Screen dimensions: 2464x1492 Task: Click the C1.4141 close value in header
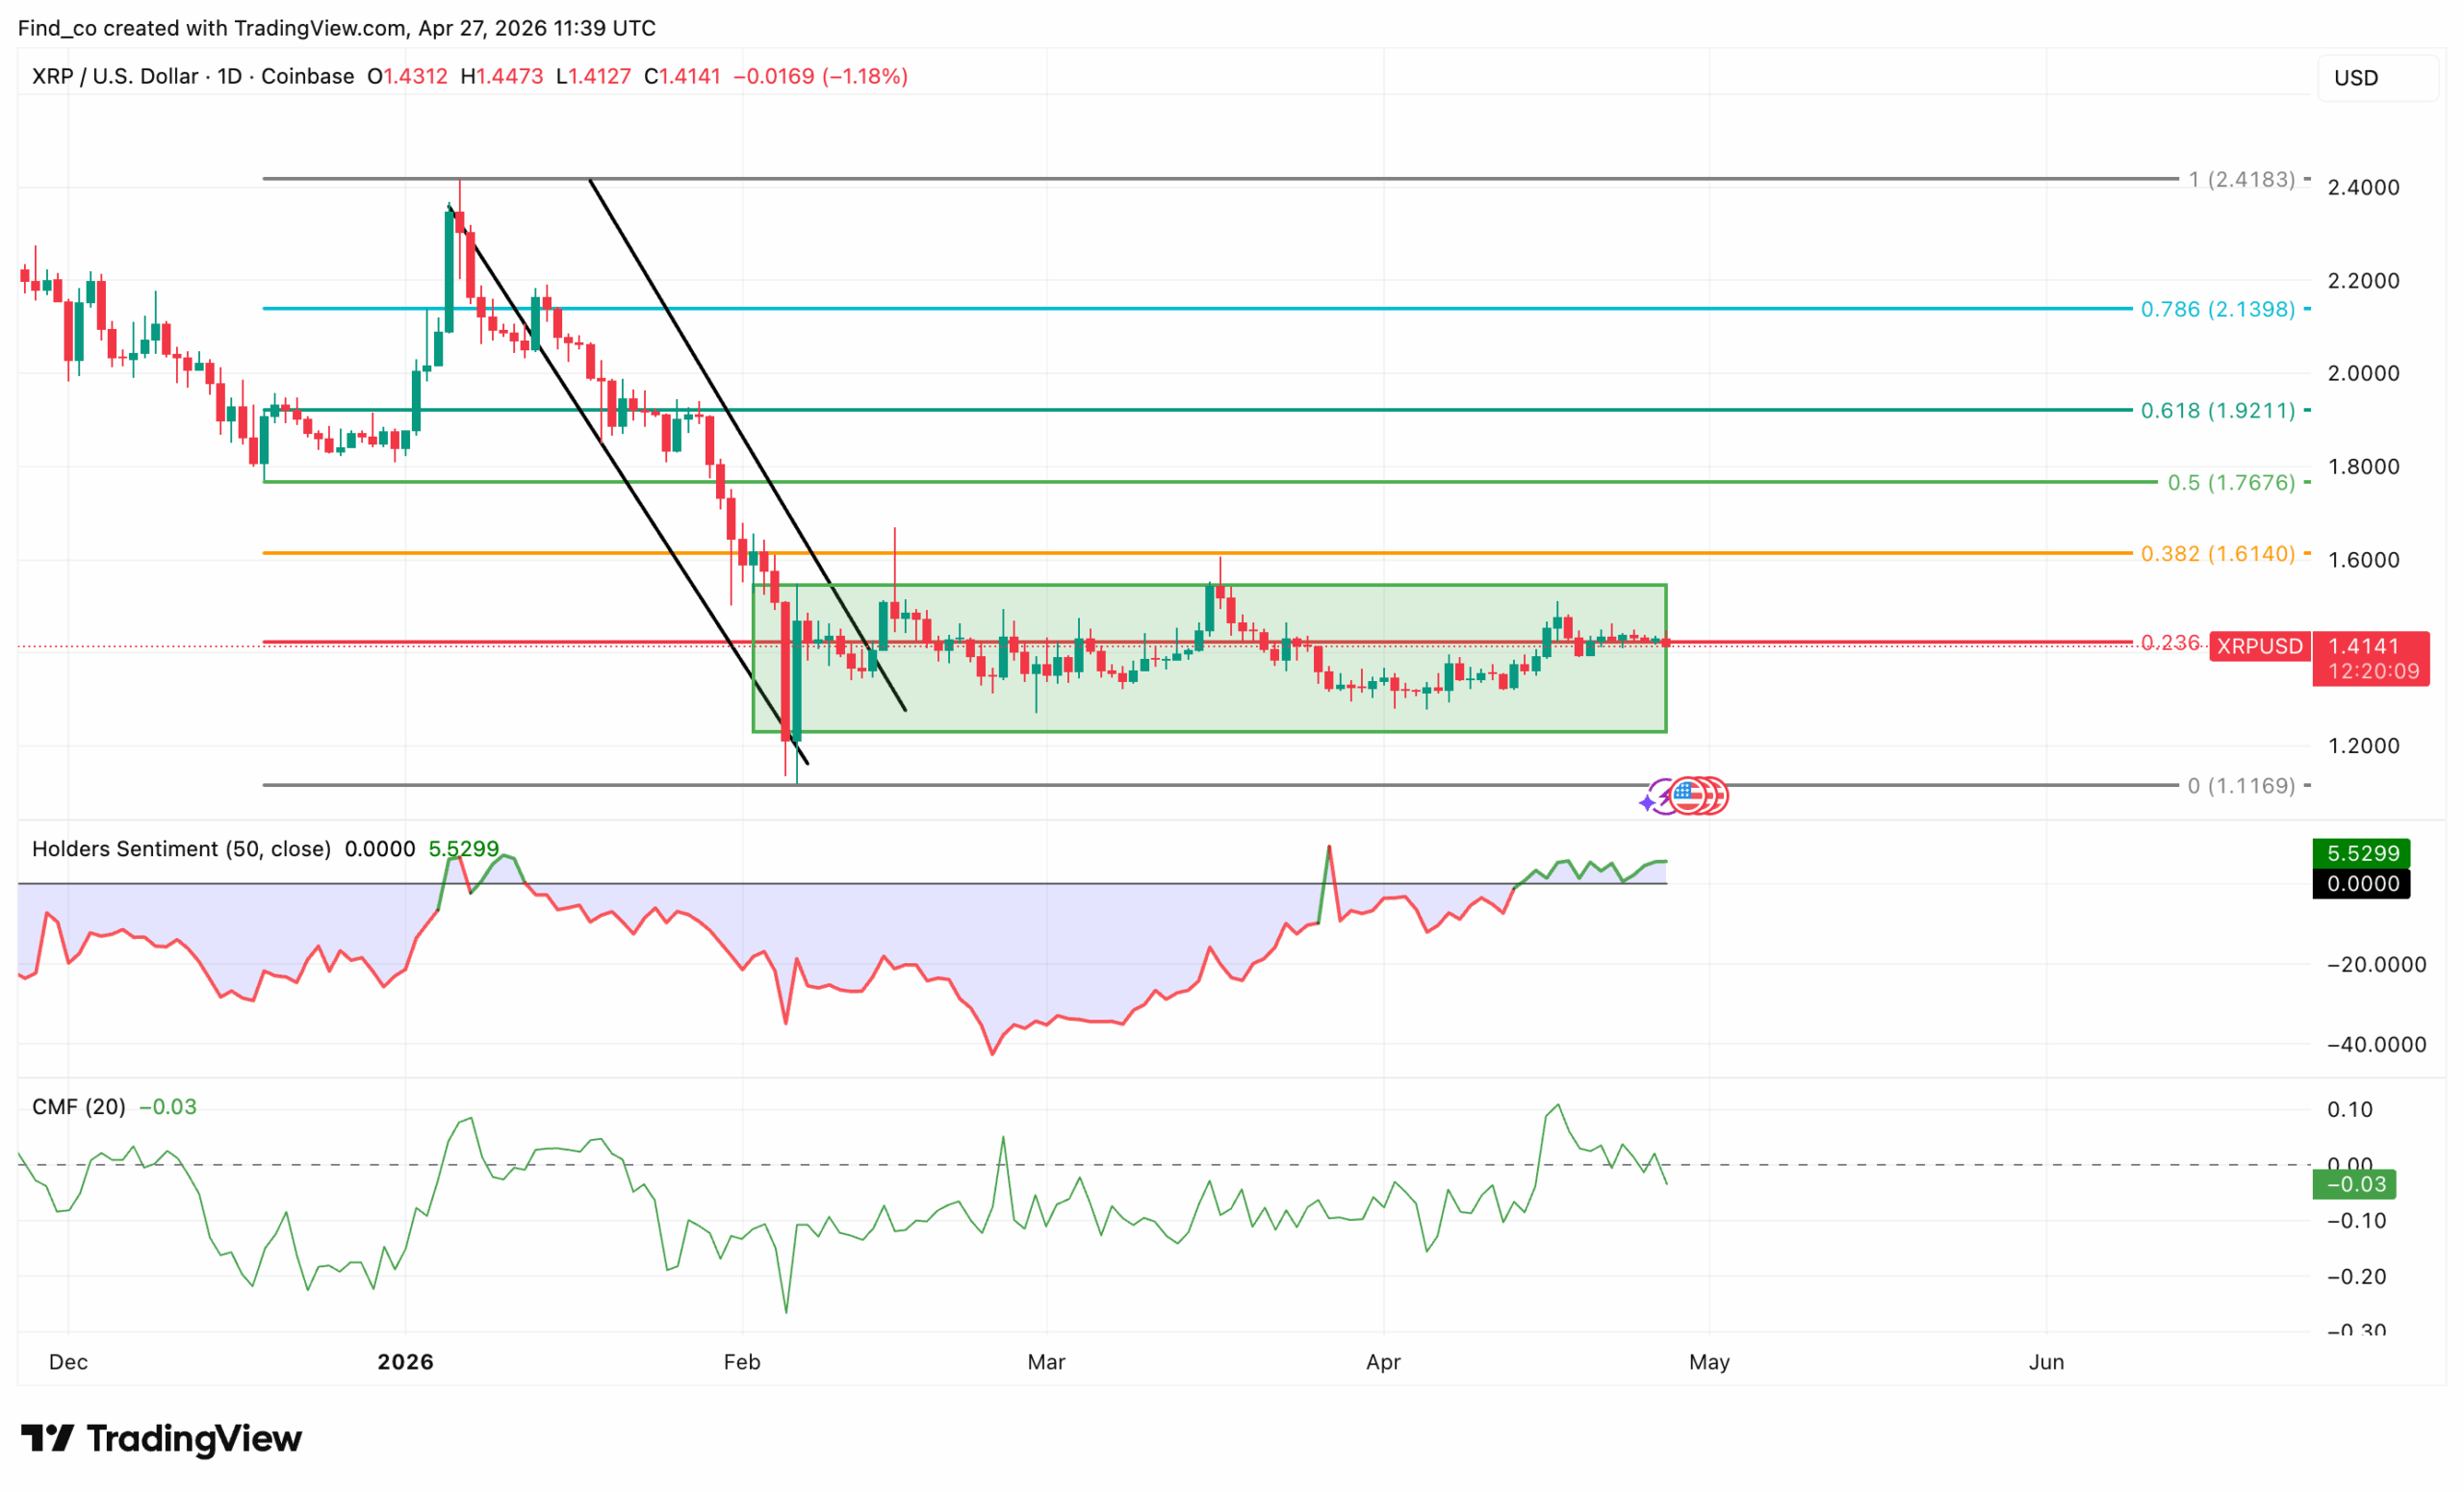(682, 76)
